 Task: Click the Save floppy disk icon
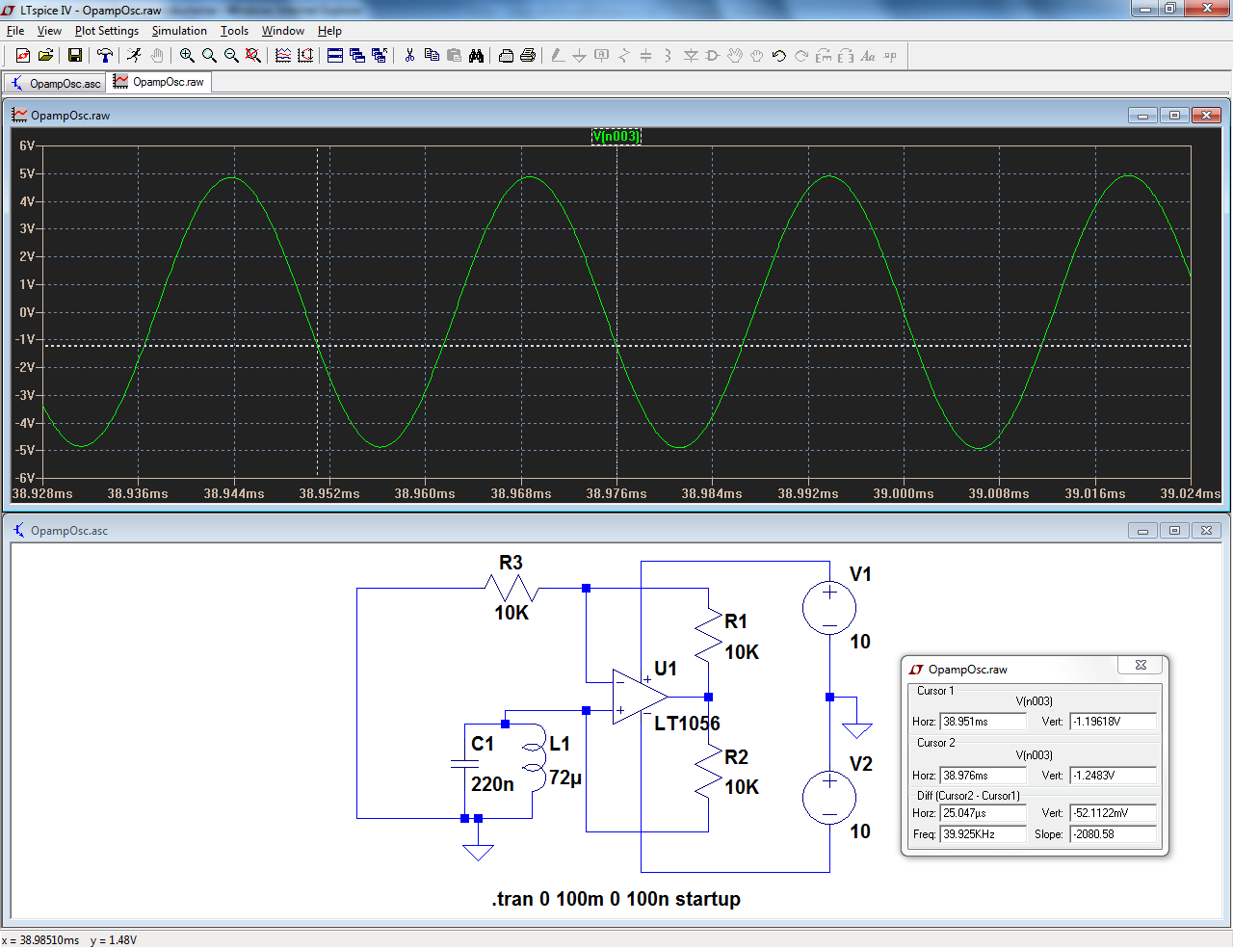coord(74,56)
